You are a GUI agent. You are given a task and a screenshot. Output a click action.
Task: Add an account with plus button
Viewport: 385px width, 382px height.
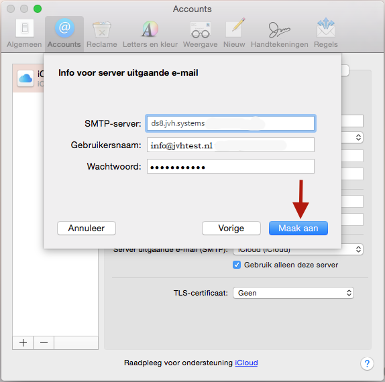click(23, 342)
